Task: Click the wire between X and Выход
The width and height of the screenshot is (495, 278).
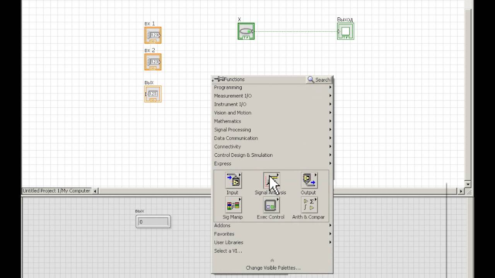Action: click(x=296, y=31)
